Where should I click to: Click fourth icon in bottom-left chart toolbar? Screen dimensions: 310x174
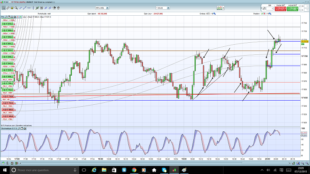17,163
